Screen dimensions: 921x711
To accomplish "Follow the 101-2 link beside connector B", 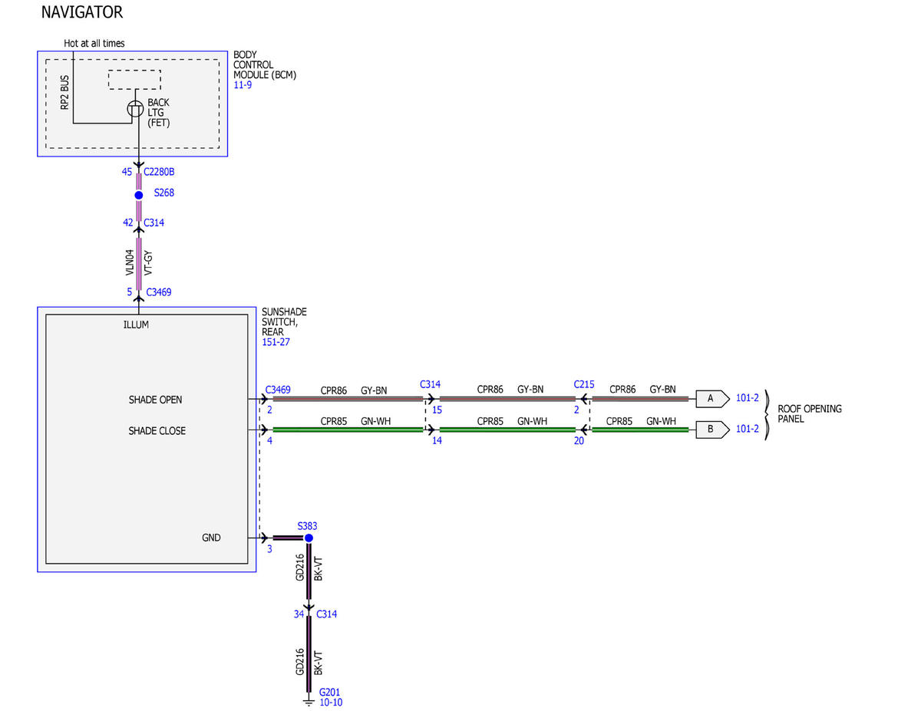I will coord(747,429).
